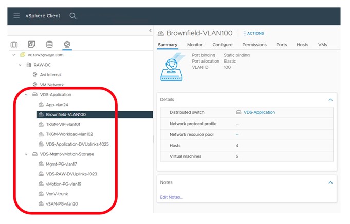
Task: Click the Edit Notes link
Action: 172,197
